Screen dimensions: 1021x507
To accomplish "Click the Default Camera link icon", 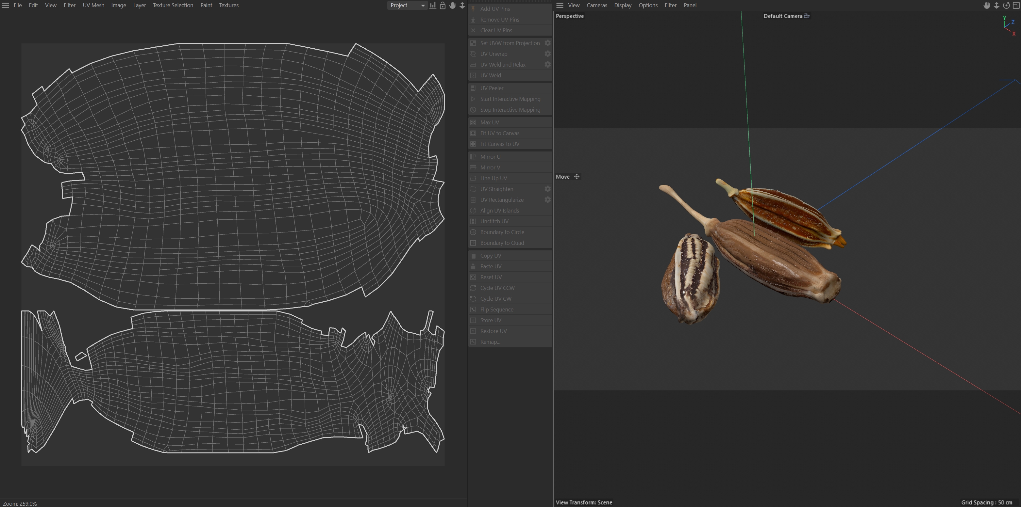I will (x=806, y=16).
